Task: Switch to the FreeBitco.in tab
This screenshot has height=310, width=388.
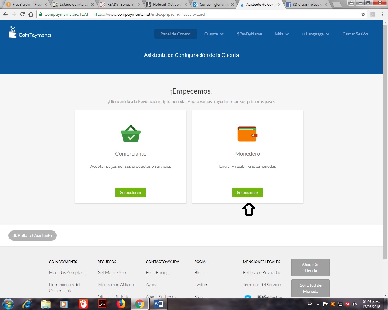Action: 26,5
